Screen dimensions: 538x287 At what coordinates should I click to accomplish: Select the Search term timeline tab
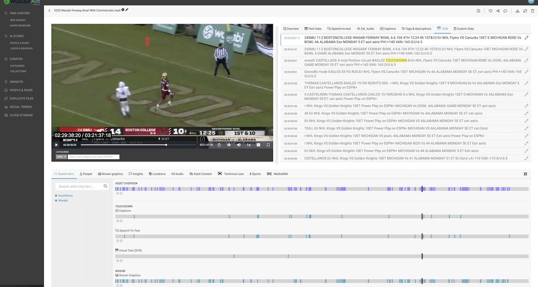[64, 174]
